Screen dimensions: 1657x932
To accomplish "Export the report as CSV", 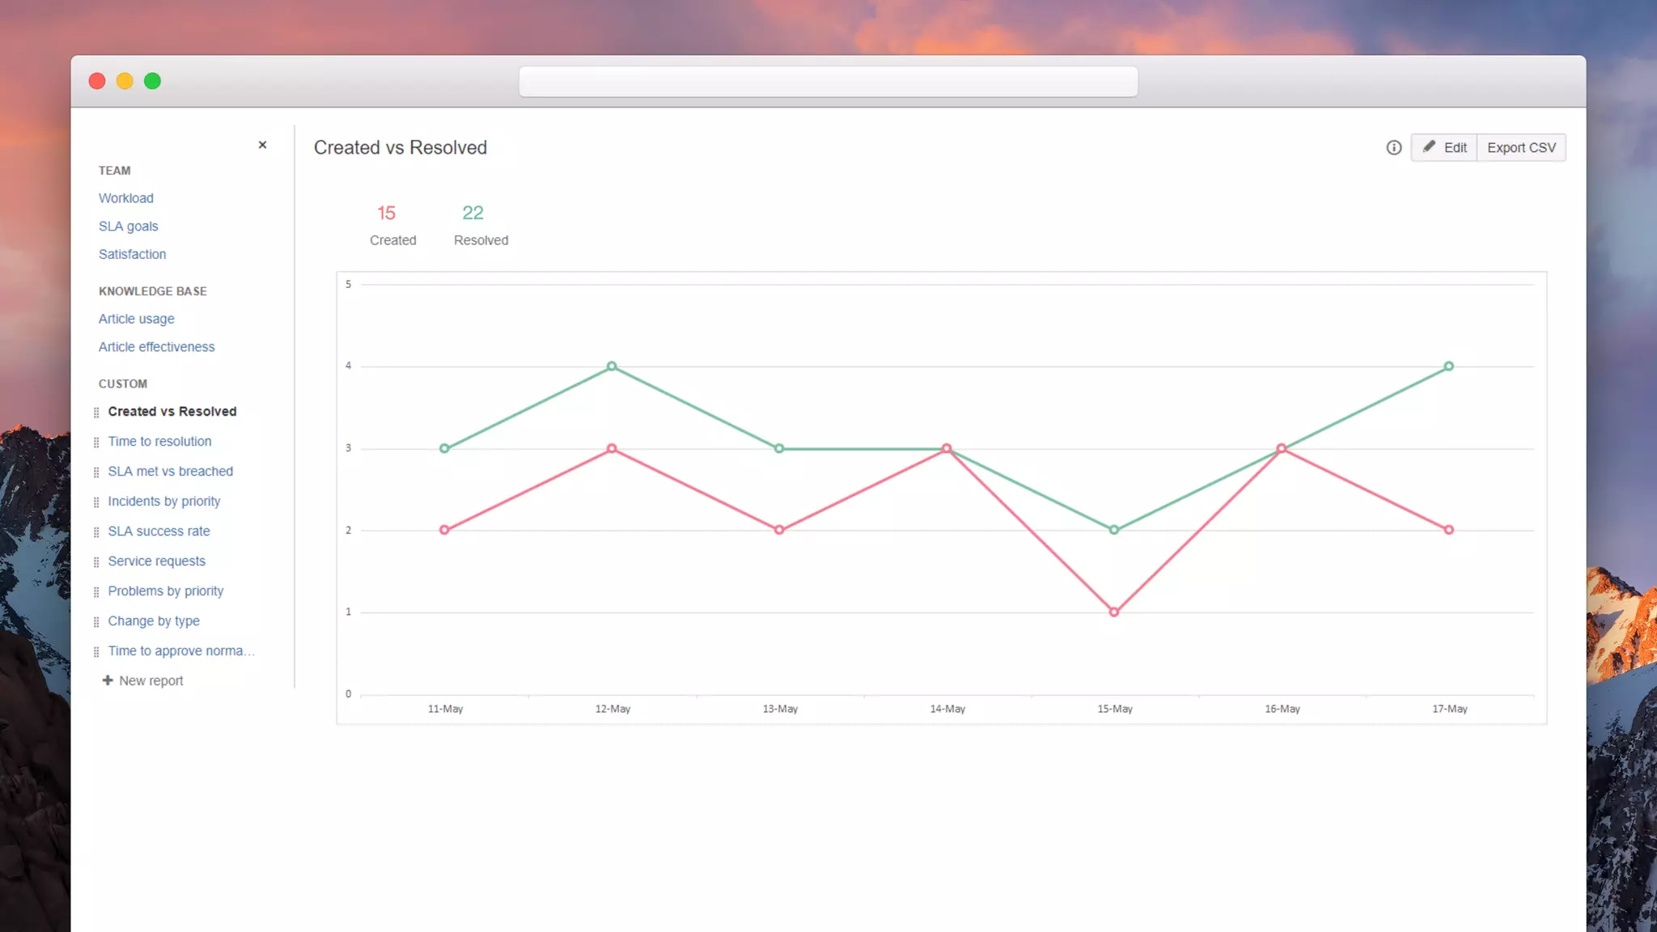I will coord(1521,147).
